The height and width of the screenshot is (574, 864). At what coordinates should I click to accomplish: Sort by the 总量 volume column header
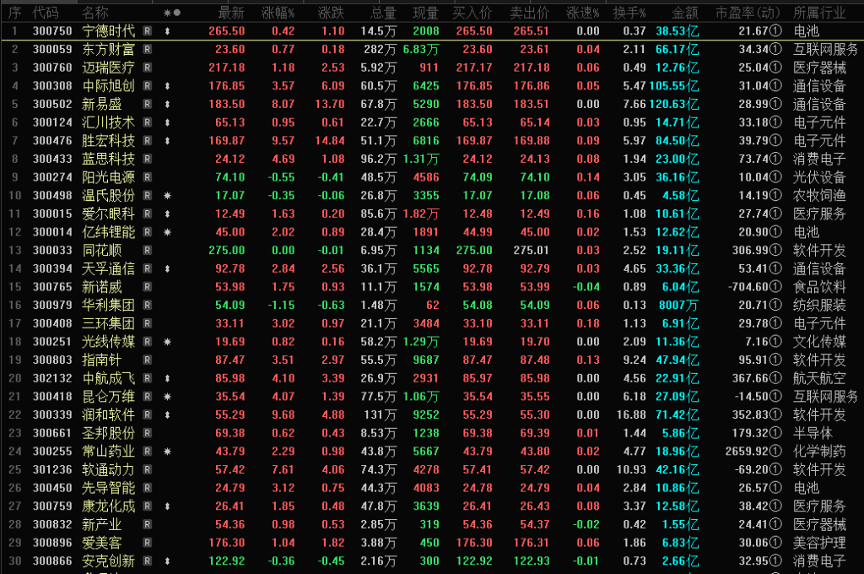click(384, 13)
